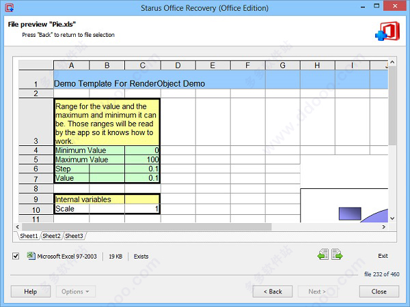Click the horizontal scrollbar left arrow
410x307 pixels.
(x=18, y=227)
